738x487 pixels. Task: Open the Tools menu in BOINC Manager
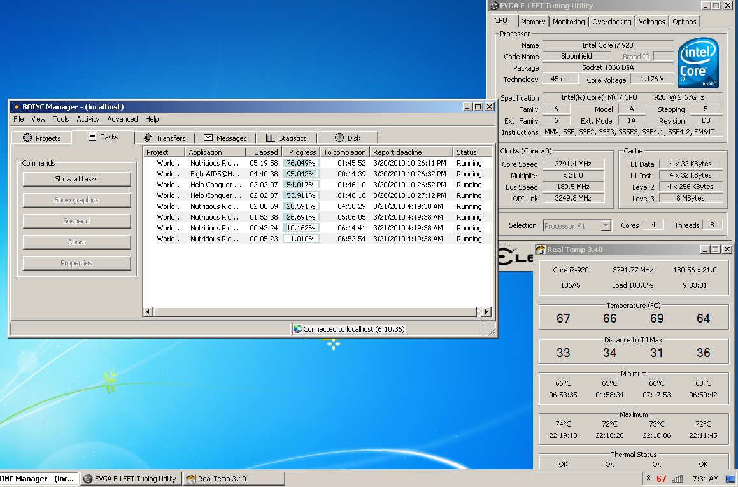pos(60,119)
